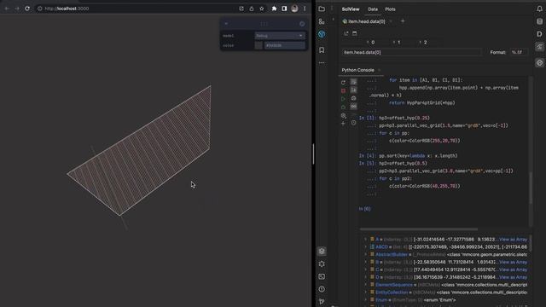The image size is (546, 307).
Task: Open the Notifications bell icon
Action: pos(539,9)
